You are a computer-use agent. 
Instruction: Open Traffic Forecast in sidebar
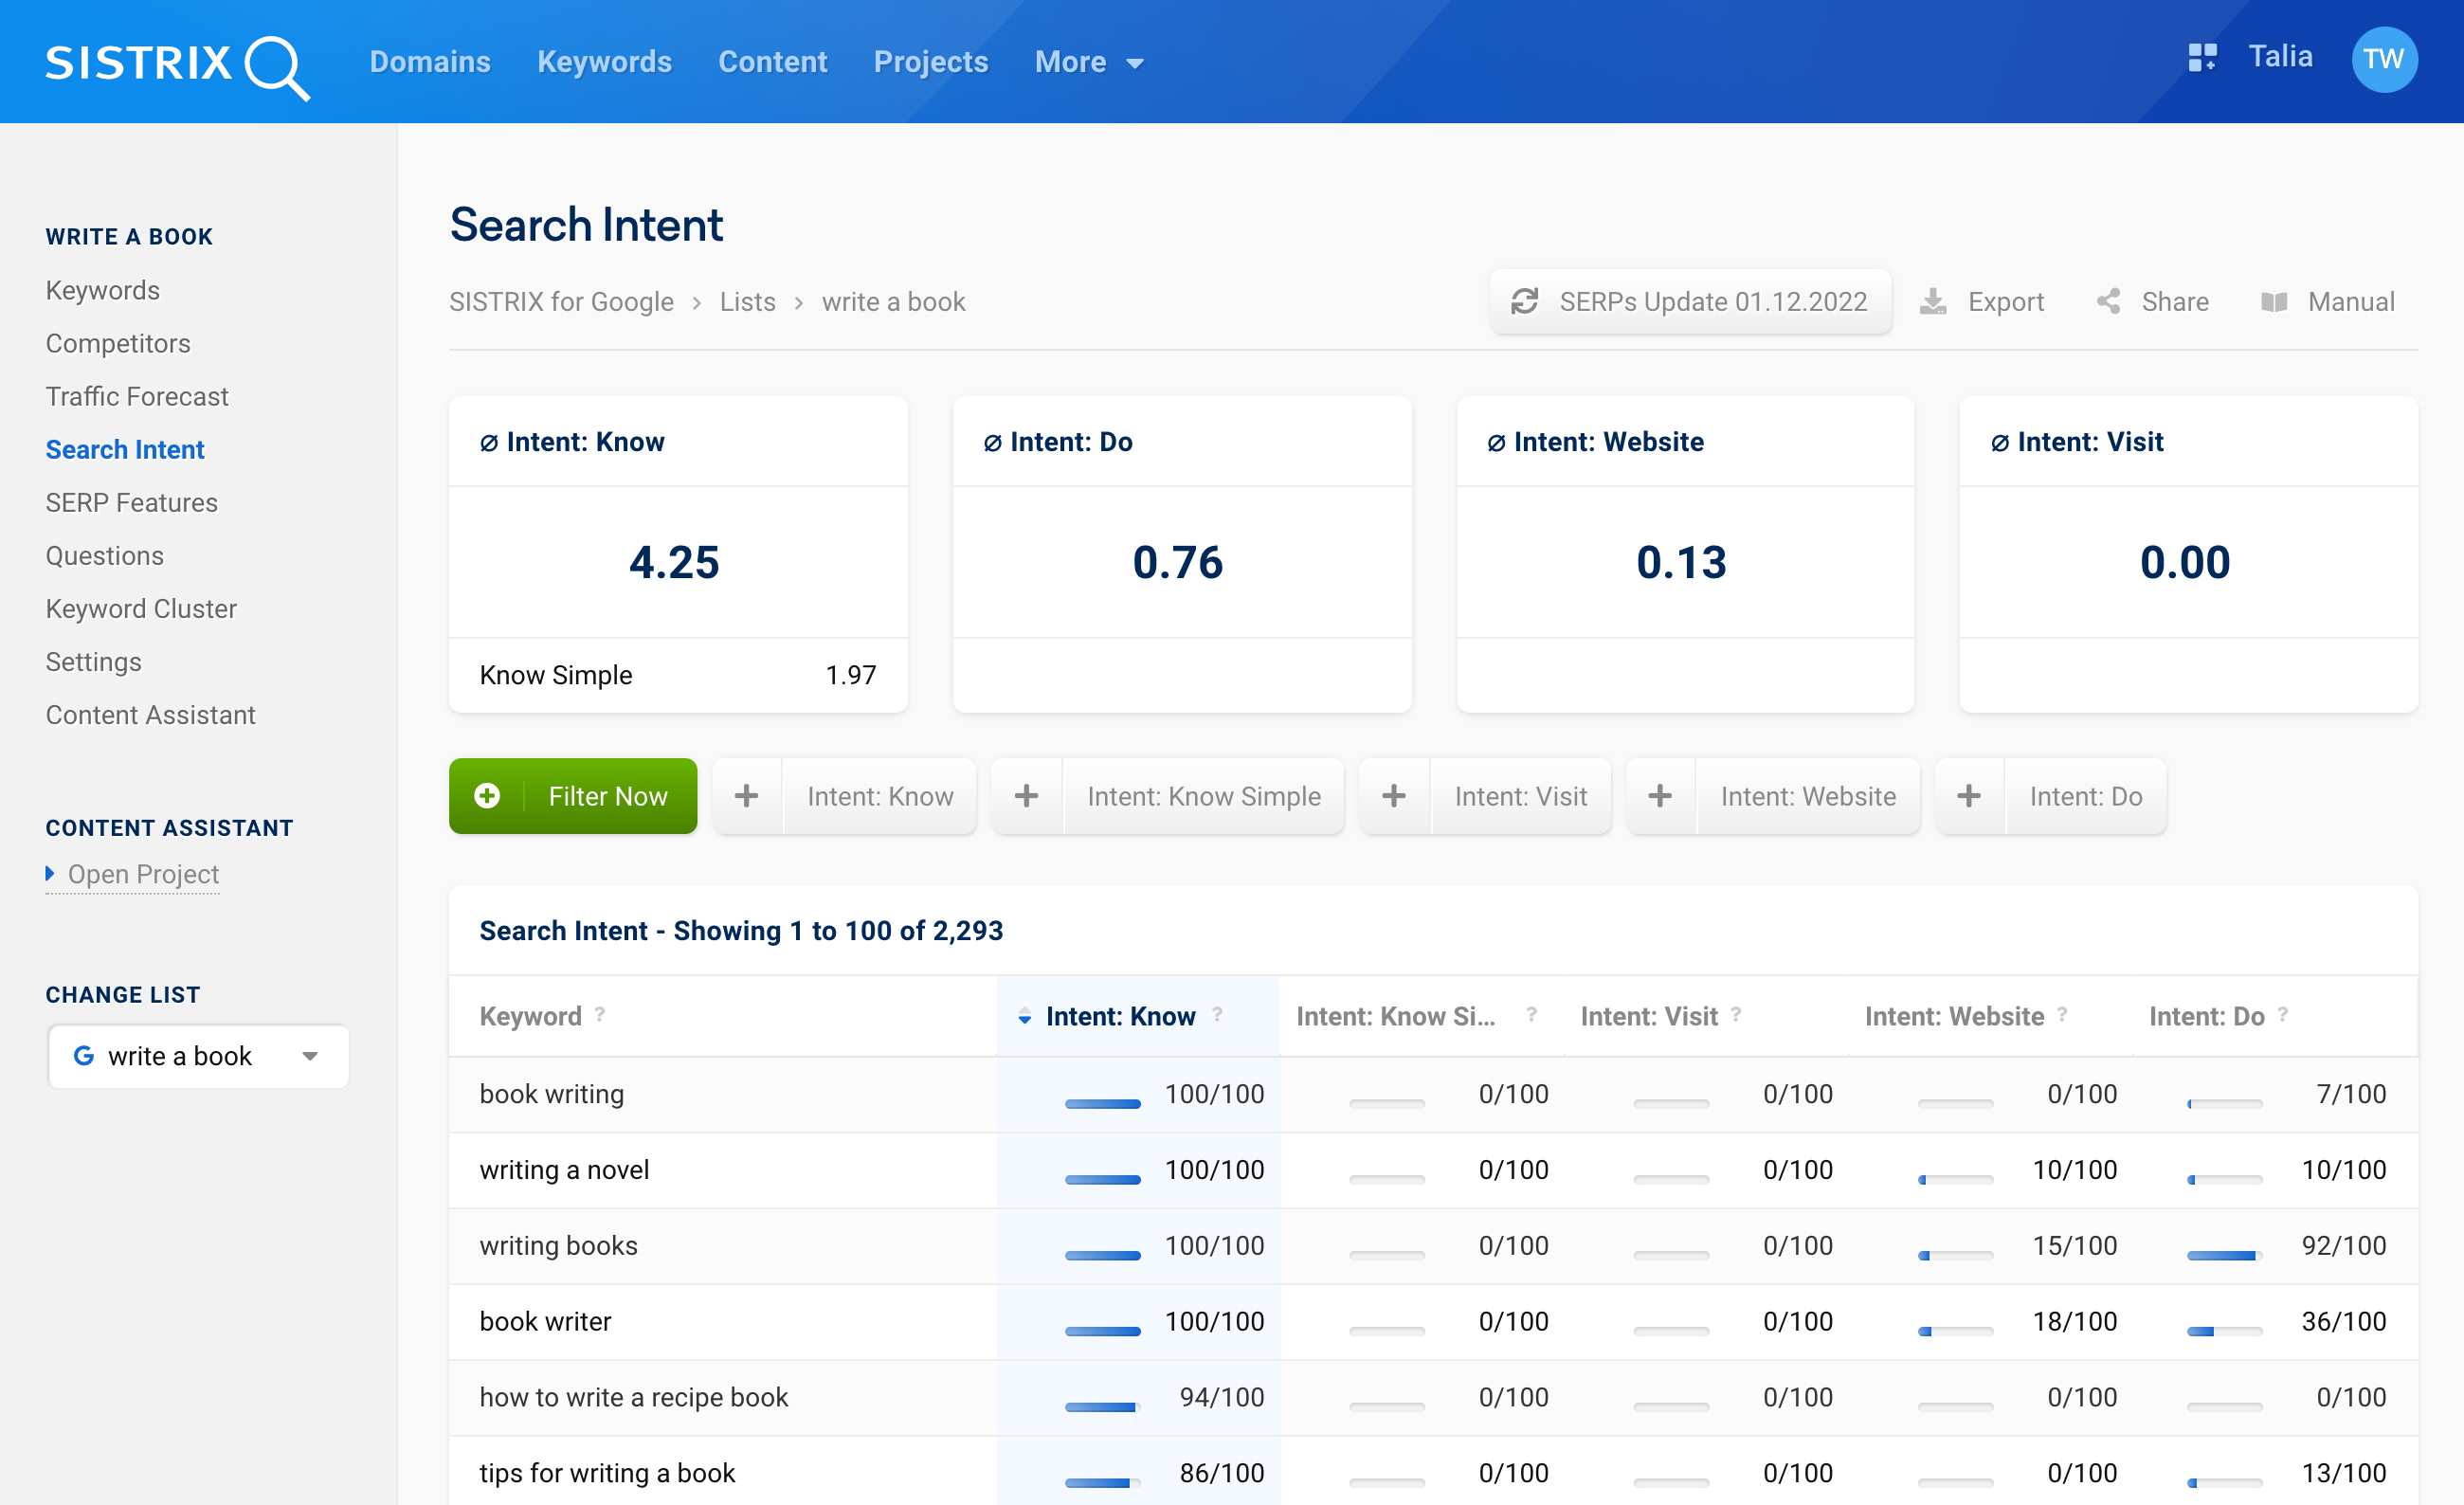(x=137, y=396)
